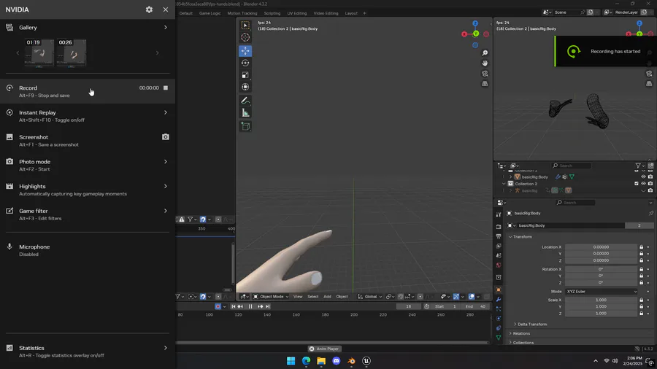Hide basicRig:Body using its eye icon
657x369 pixels.
pyautogui.click(x=643, y=176)
